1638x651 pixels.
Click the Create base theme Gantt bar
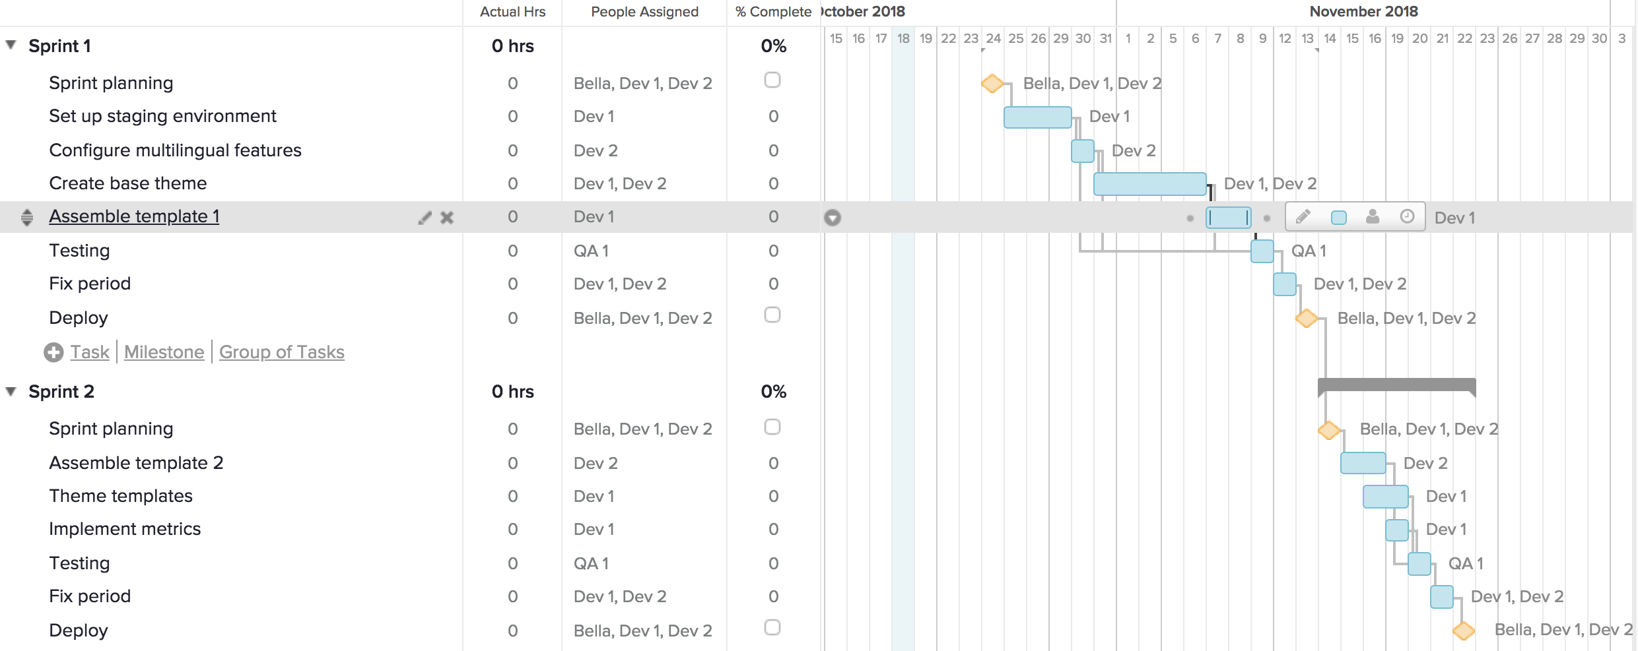pos(1149,183)
